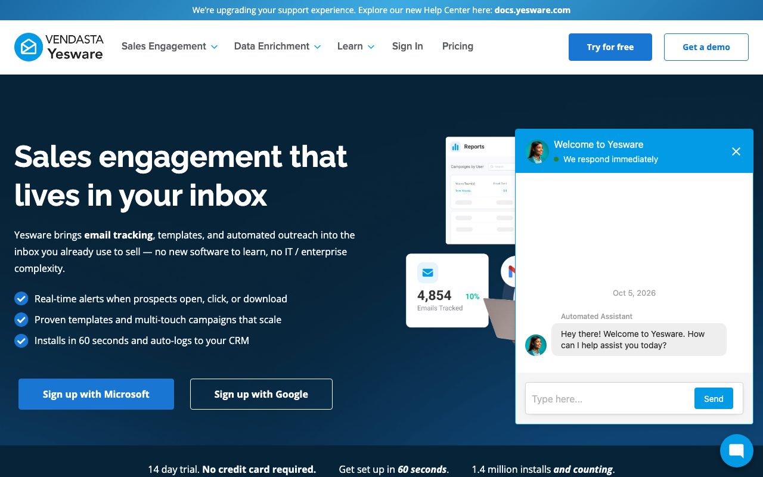The width and height of the screenshot is (763, 477).
Task: Click the Vendasta Yesware envelope logo icon
Action: [x=29, y=47]
